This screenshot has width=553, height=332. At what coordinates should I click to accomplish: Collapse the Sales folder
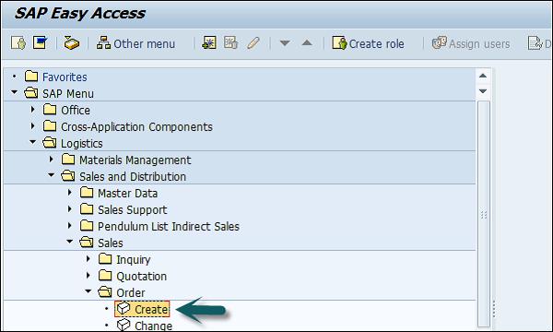(x=70, y=242)
